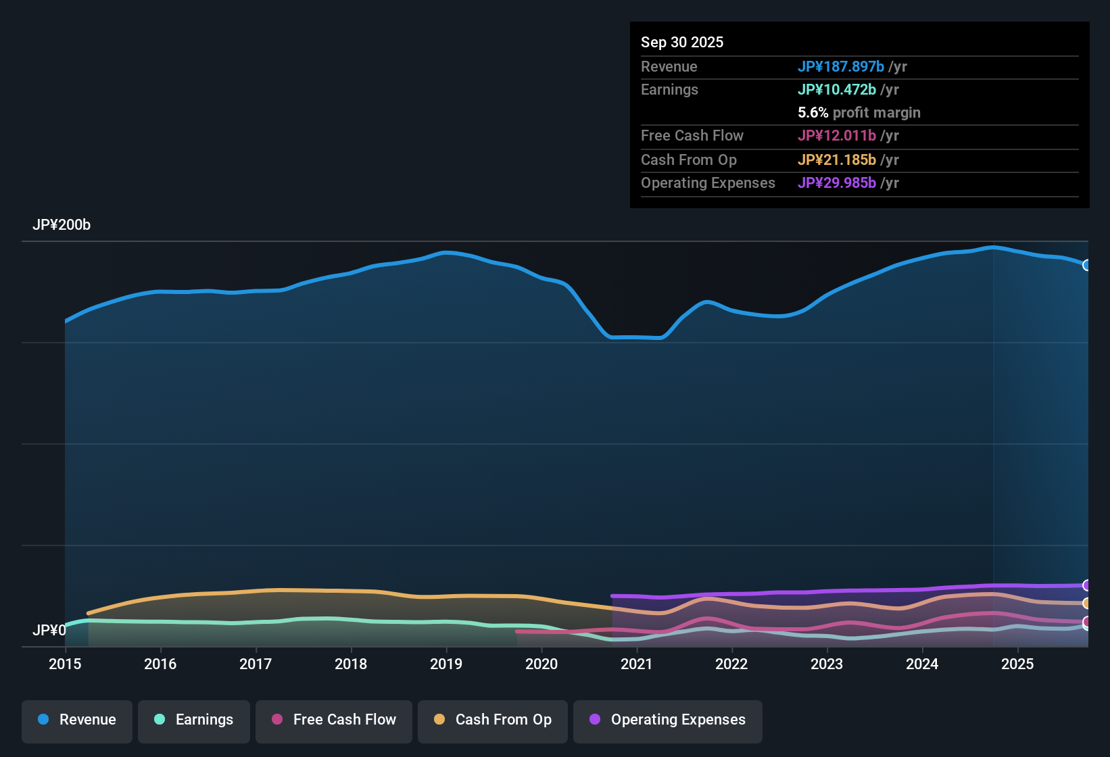The image size is (1110, 757).
Task: Toggle the Revenue series visibility
Action: 76,720
